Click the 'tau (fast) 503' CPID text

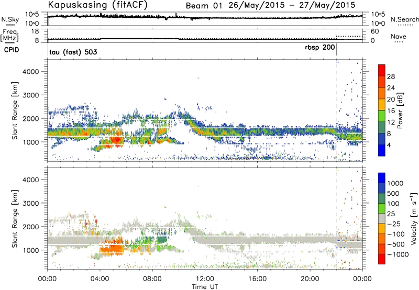(73, 52)
